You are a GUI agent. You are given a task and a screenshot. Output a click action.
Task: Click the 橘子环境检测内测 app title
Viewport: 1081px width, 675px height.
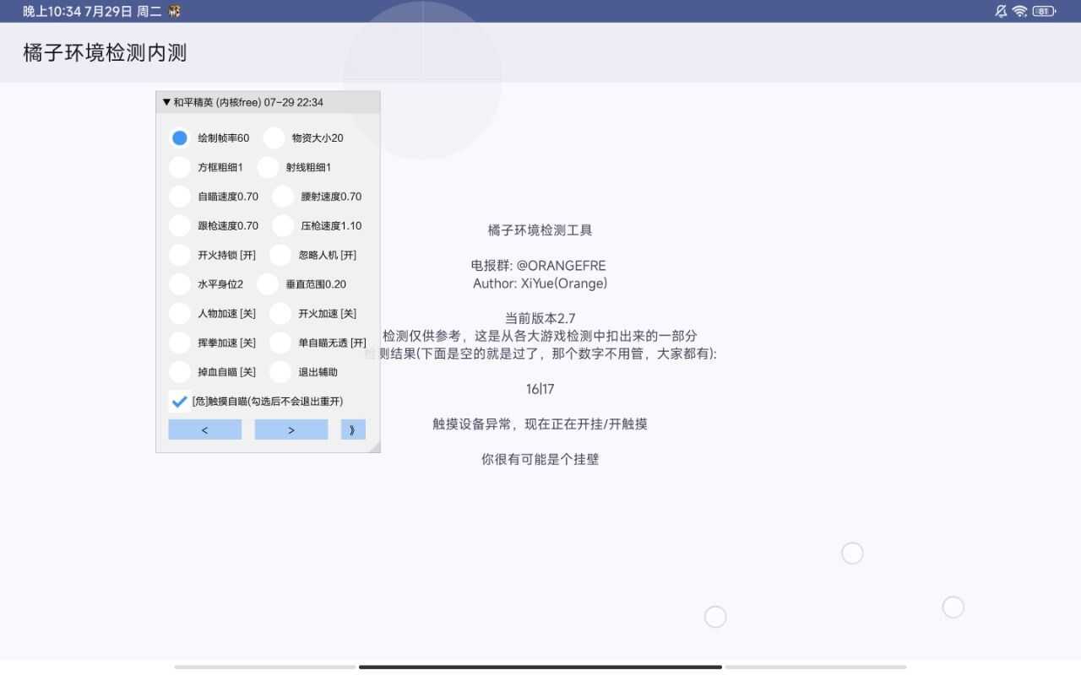click(105, 53)
